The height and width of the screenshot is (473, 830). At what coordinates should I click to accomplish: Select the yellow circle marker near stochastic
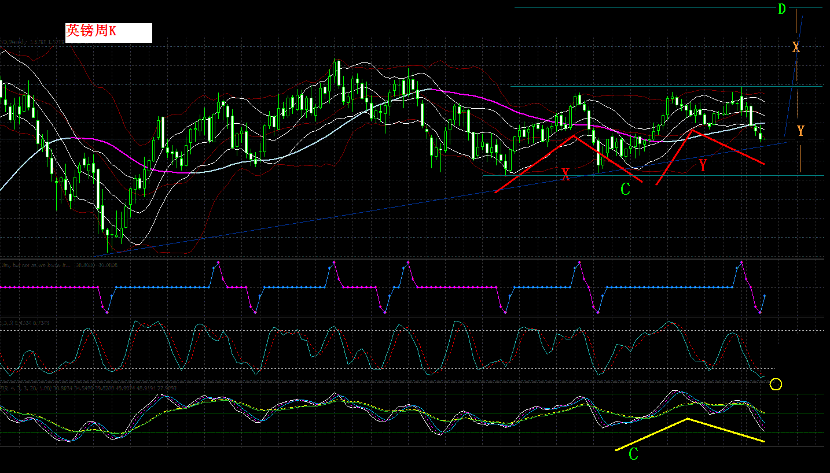776,384
